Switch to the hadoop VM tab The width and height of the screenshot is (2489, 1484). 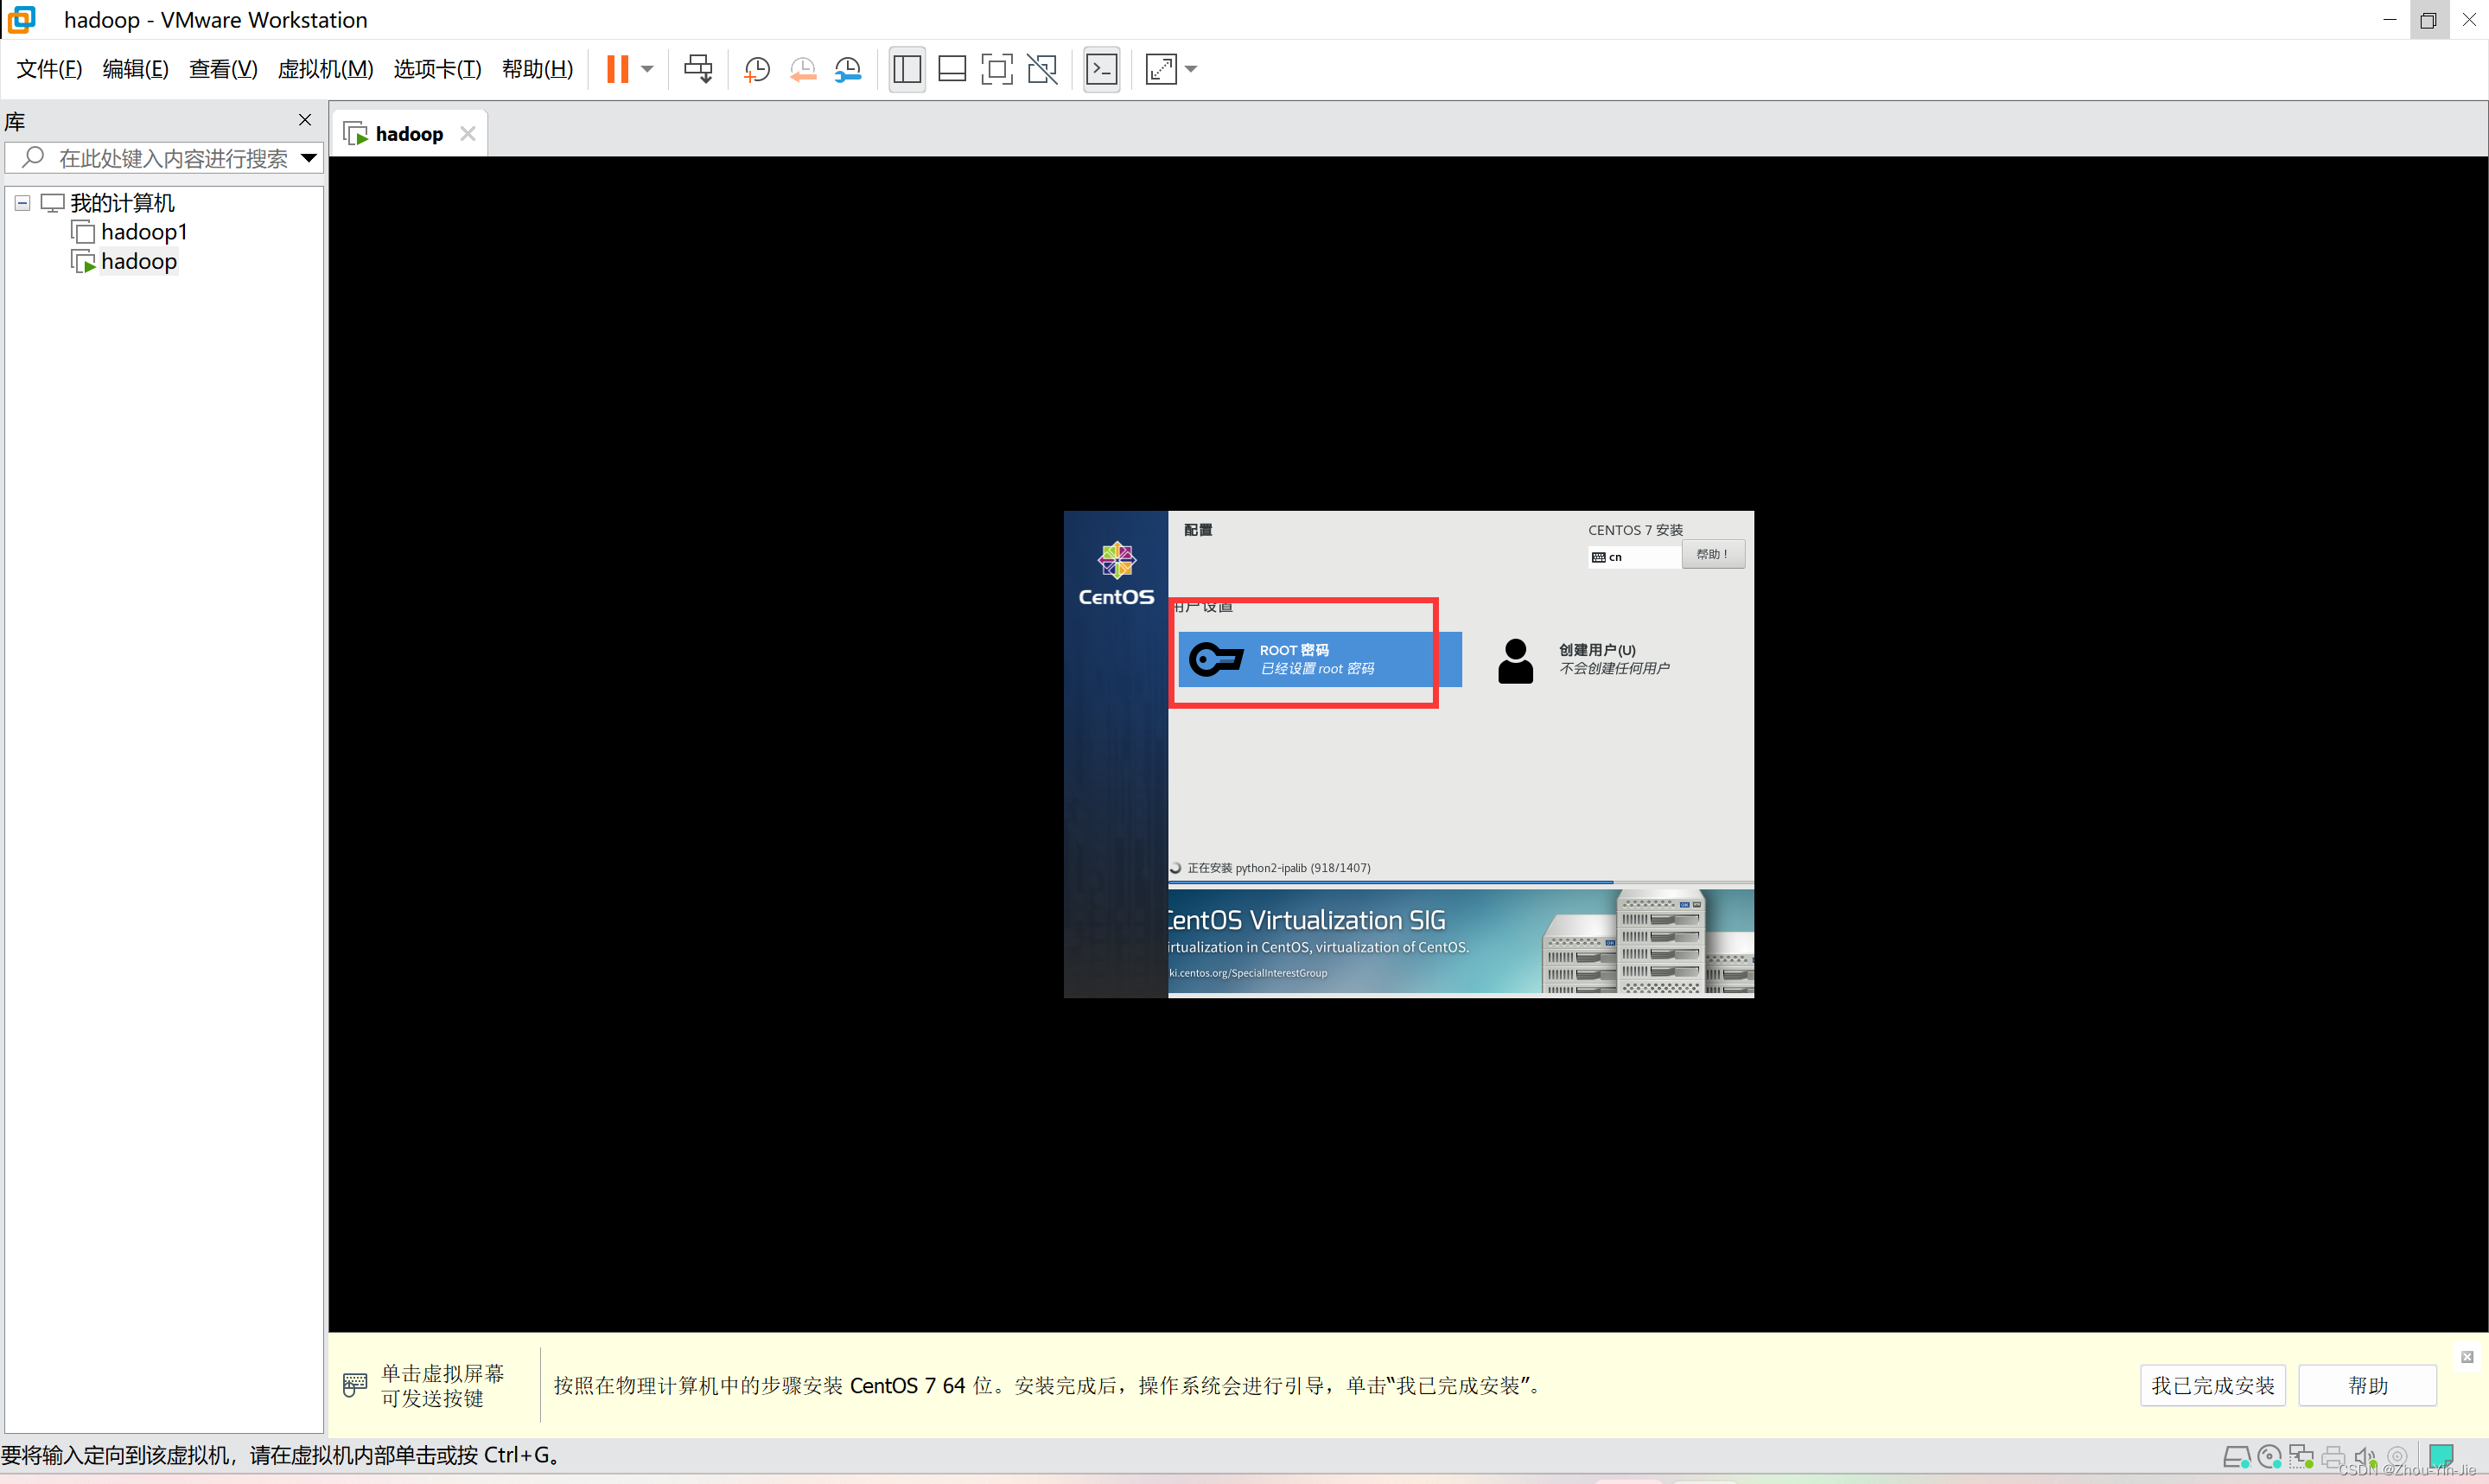tap(408, 134)
